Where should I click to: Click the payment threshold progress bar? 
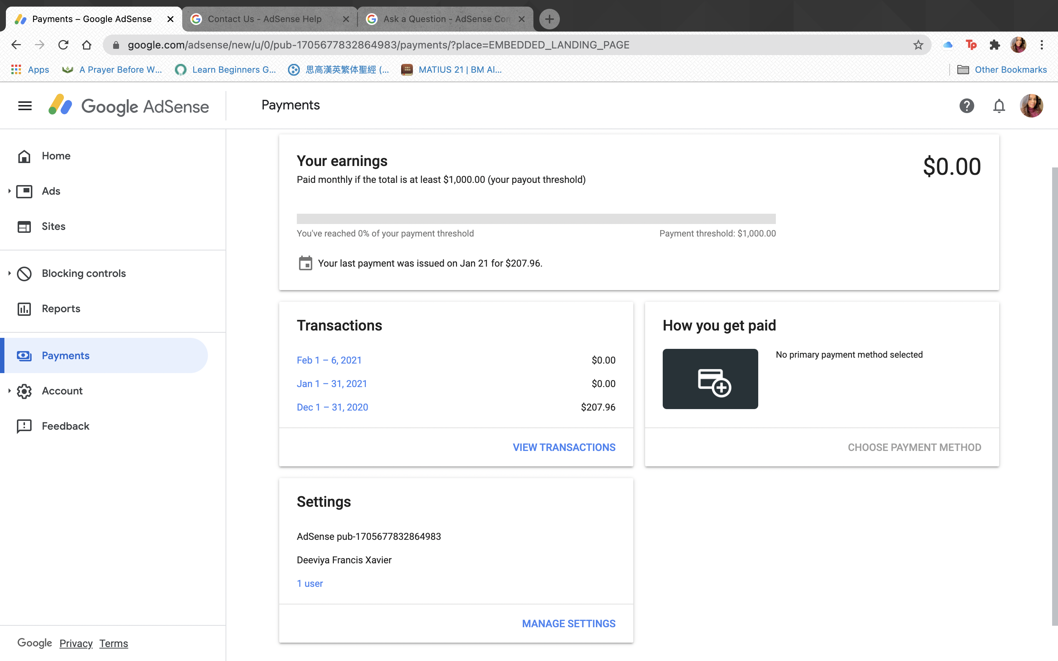coord(536,219)
